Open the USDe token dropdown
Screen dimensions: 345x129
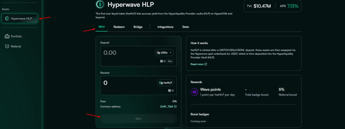click(x=164, y=53)
